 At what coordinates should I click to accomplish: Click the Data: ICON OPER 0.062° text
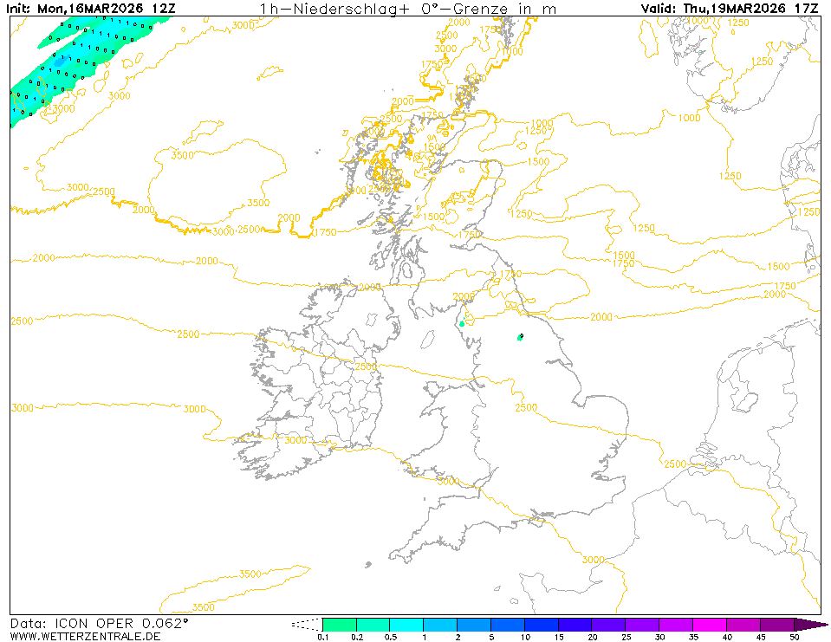click(x=99, y=623)
